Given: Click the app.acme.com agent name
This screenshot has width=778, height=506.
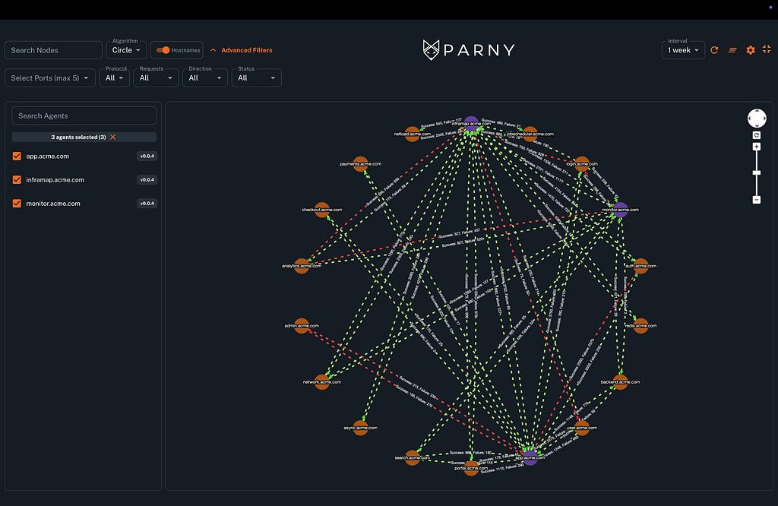Looking at the screenshot, I should point(48,157).
